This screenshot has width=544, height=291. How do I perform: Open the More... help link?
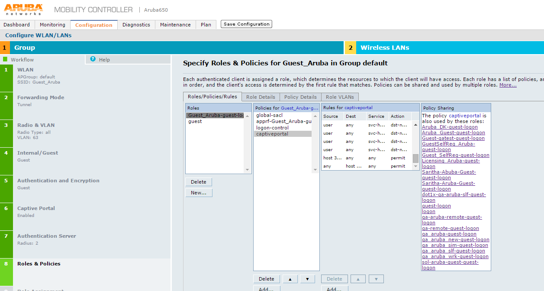[x=508, y=85]
